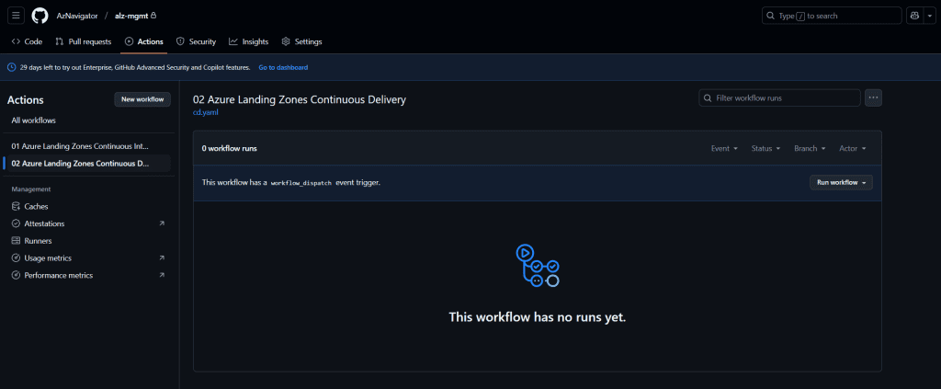Open the Actor filter dropdown
941x389 pixels.
click(852, 148)
